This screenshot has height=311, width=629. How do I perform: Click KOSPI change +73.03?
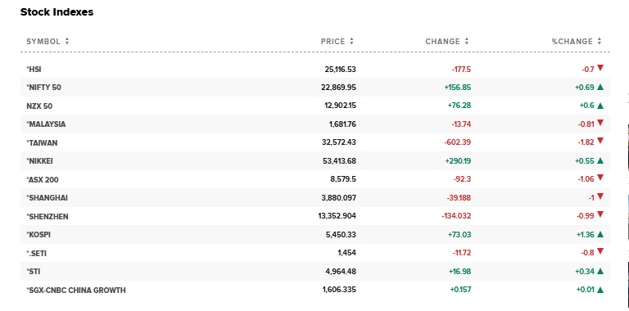click(459, 235)
